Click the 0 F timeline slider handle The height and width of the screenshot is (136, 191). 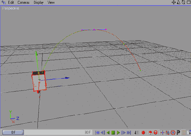[x=13, y=132]
